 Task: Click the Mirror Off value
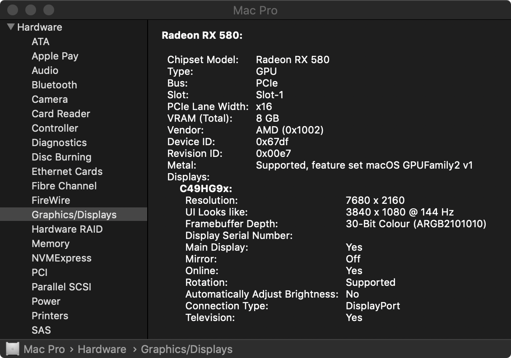[353, 259]
